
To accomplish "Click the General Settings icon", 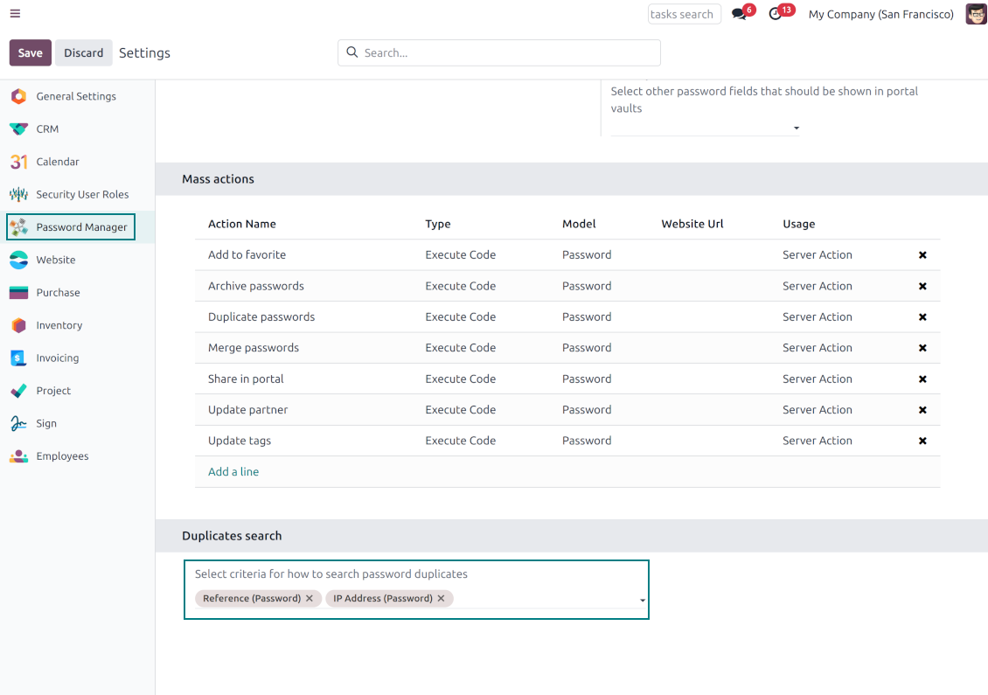I will pyautogui.click(x=19, y=96).
